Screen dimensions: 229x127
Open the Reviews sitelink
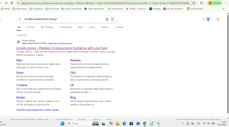[75, 60]
